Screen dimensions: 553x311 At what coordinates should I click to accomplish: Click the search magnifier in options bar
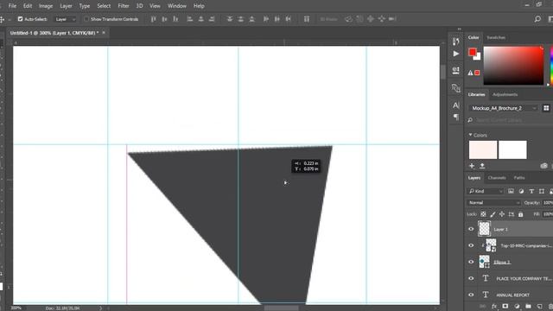pos(537,19)
